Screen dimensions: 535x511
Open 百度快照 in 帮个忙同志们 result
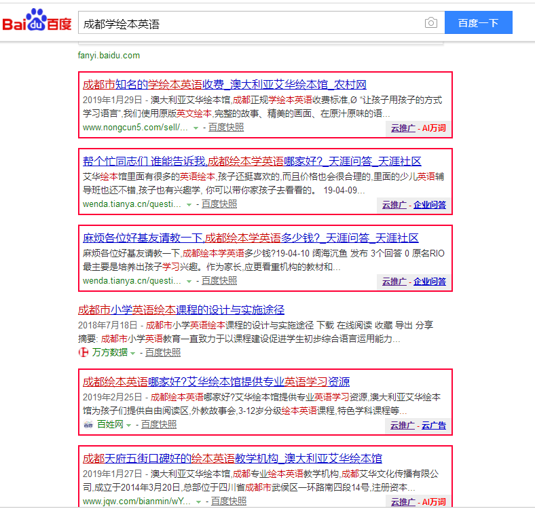click(219, 204)
